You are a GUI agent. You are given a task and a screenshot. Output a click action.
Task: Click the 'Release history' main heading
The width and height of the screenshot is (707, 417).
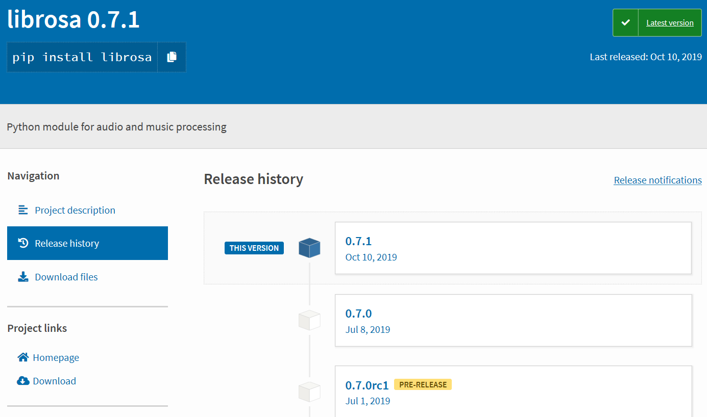253,179
